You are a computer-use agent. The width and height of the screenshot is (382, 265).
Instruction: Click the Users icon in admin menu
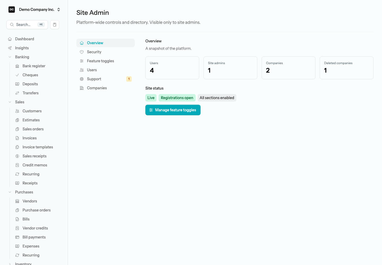pos(82,70)
